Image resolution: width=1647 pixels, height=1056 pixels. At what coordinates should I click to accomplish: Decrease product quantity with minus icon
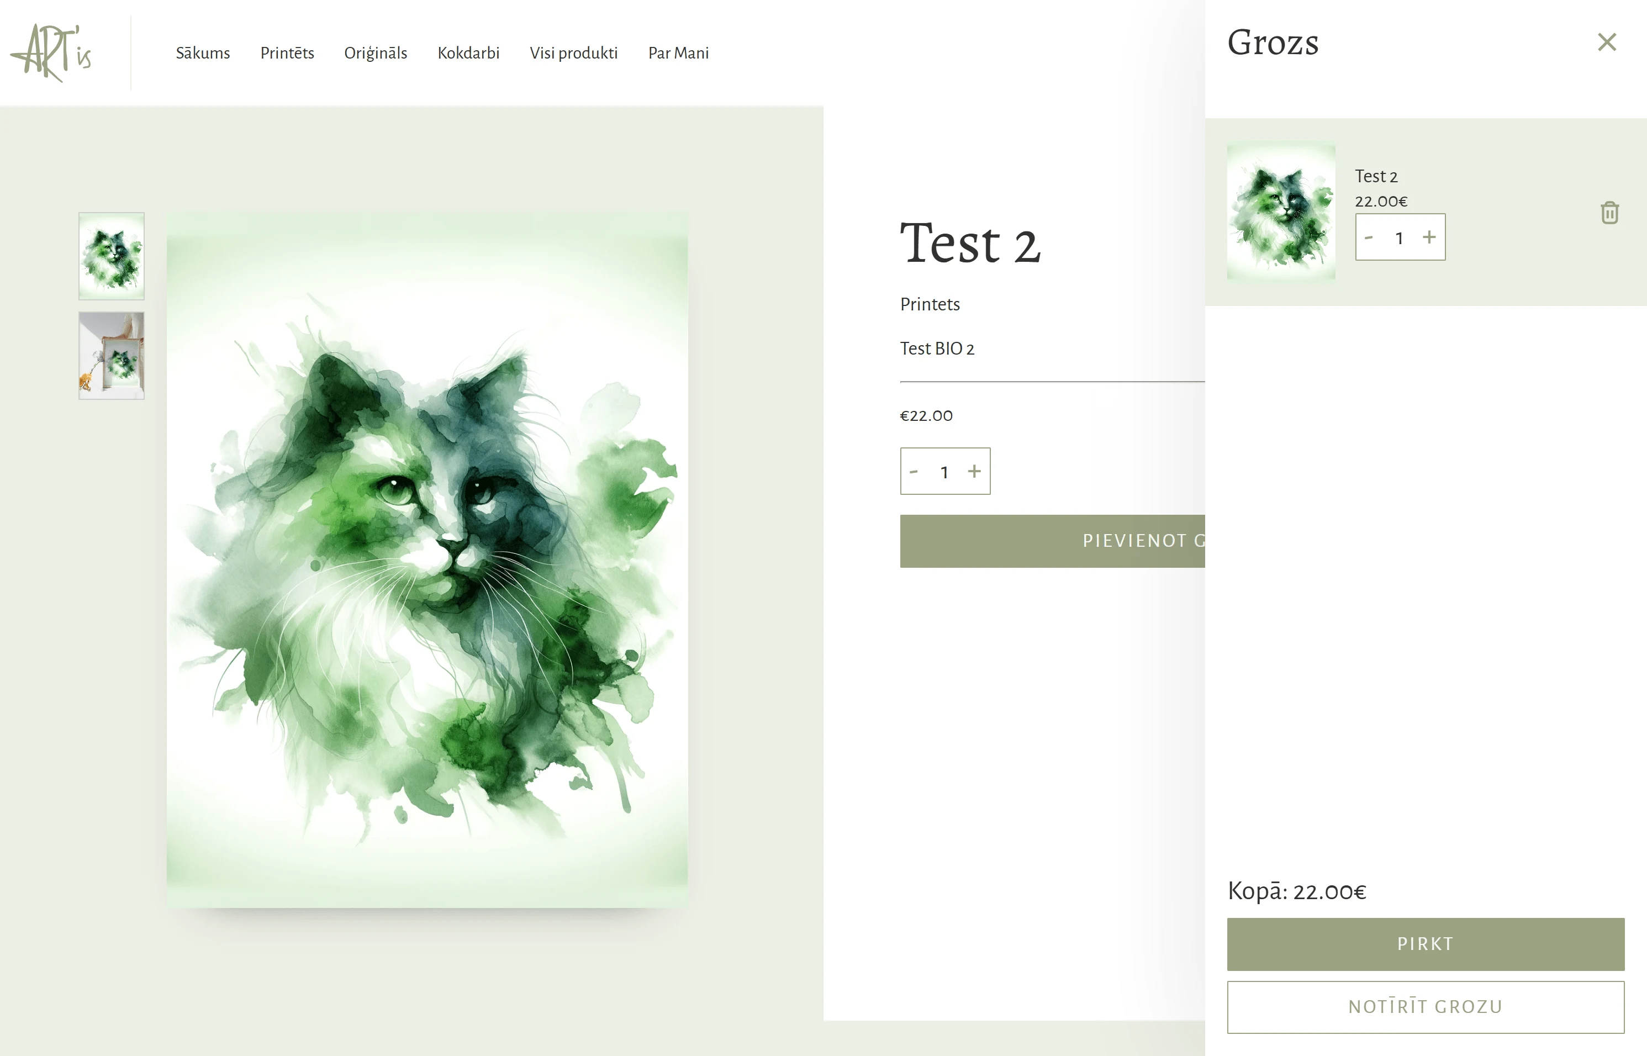click(914, 471)
